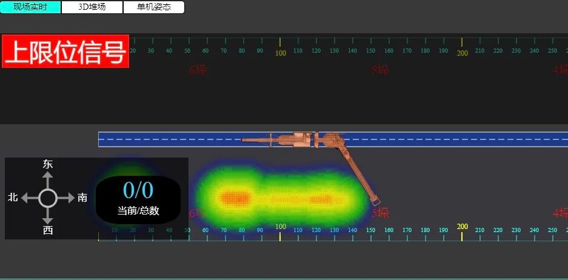This screenshot has height=280, width=568.
Task: Click the yellow 100 marker on top ruler
Action: [281, 53]
